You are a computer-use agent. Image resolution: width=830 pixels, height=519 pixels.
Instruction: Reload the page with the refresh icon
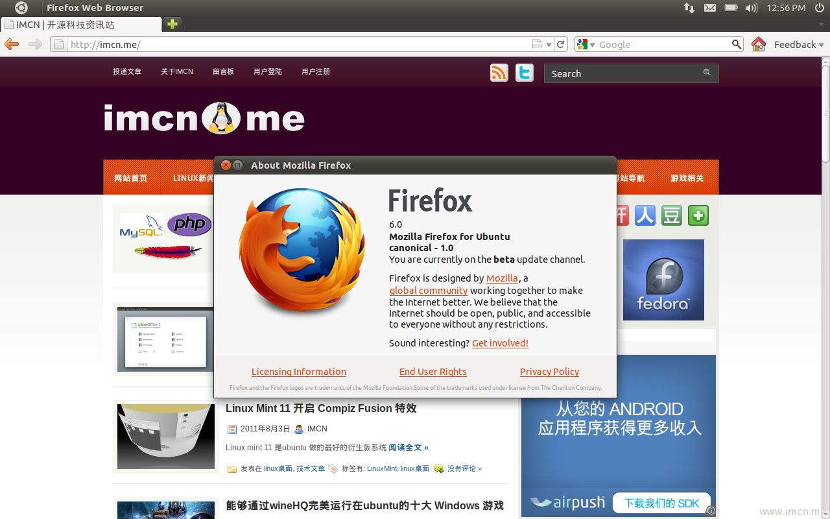[x=562, y=44]
